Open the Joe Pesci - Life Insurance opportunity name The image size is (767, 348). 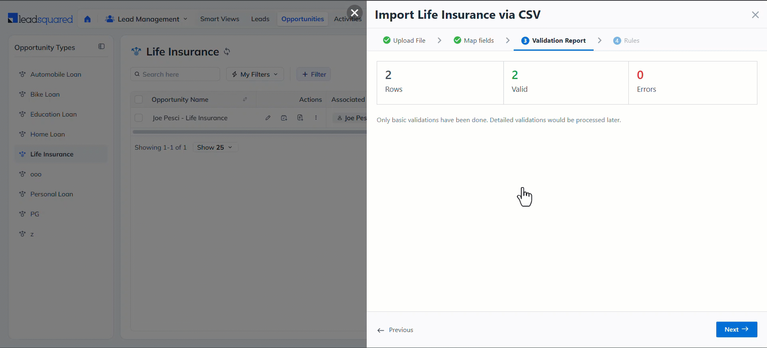click(x=190, y=118)
